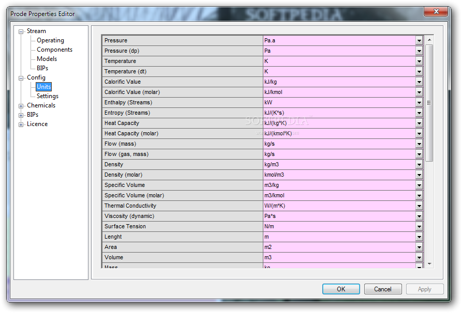
Task: Select the Config tree item label
Action: click(x=36, y=77)
